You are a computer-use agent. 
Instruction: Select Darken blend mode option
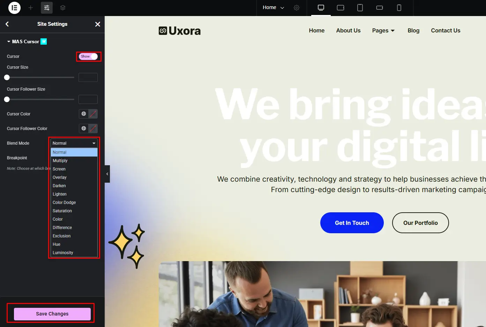74,186
